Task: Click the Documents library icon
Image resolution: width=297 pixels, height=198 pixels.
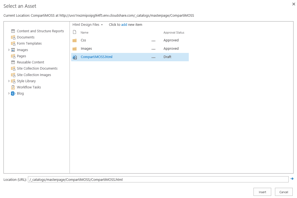Action: 13,37
